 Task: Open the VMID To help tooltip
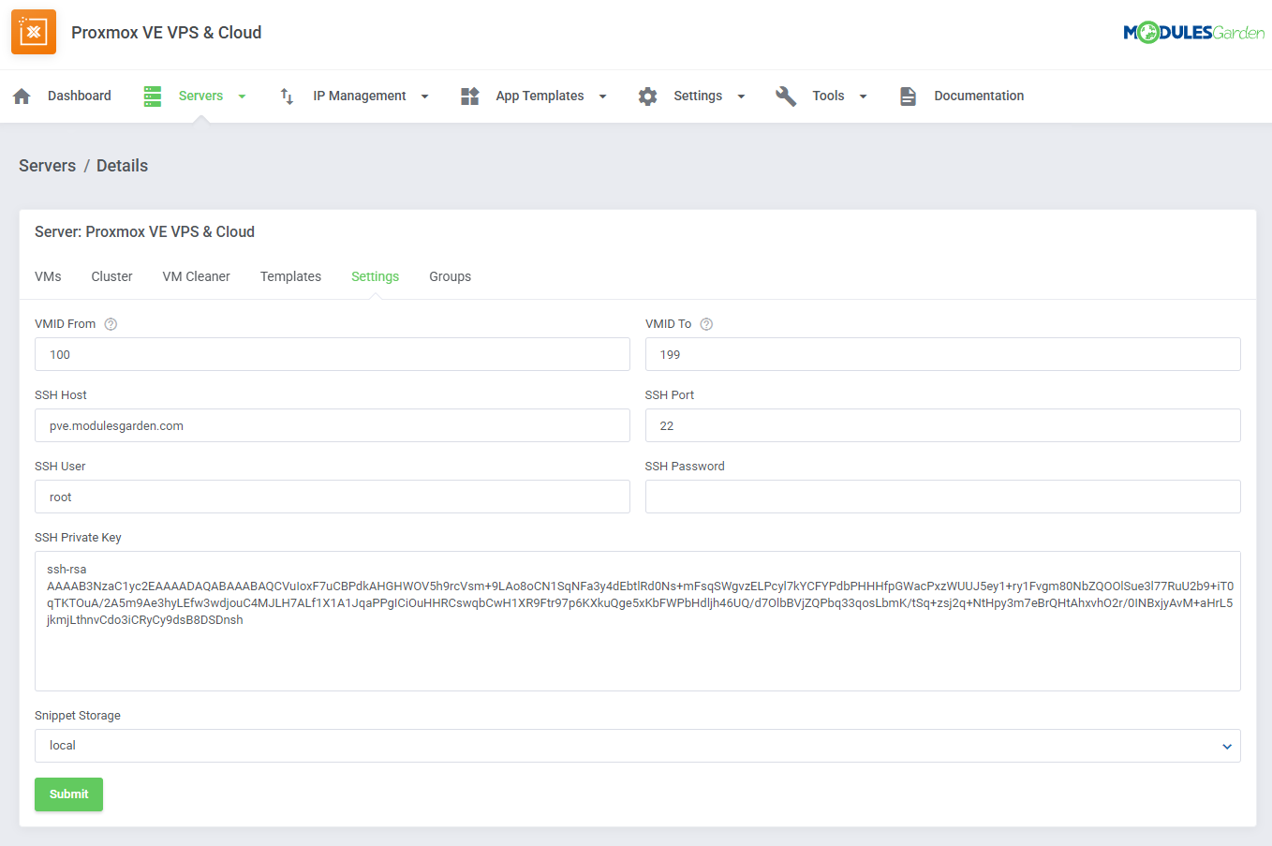[706, 323]
